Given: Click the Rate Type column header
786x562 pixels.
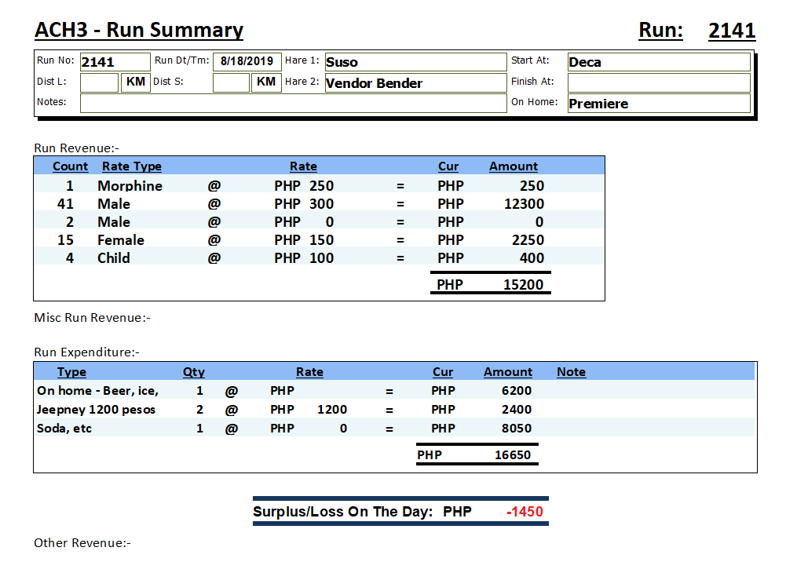Looking at the screenshot, I should point(131,166).
